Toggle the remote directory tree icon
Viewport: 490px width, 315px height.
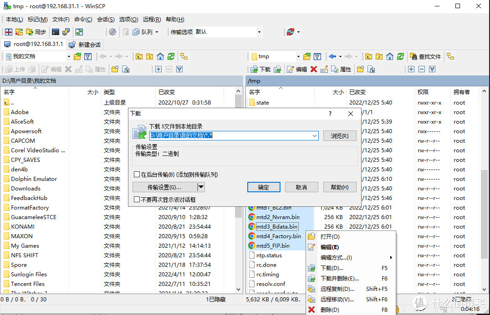pyautogui.click(x=450, y=56)
